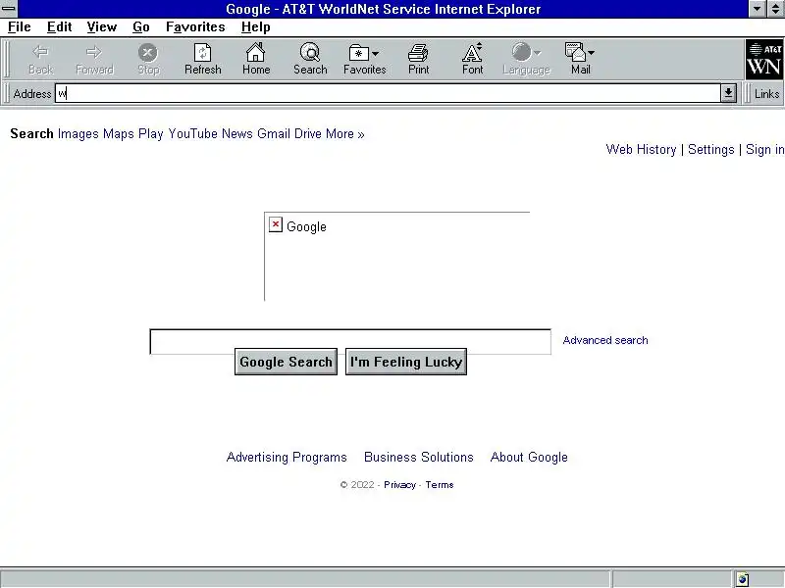The height and width of the screenshot is (588, 785).
Task: Open the Advertising Programs link
Action: click(x=287, y=457)
